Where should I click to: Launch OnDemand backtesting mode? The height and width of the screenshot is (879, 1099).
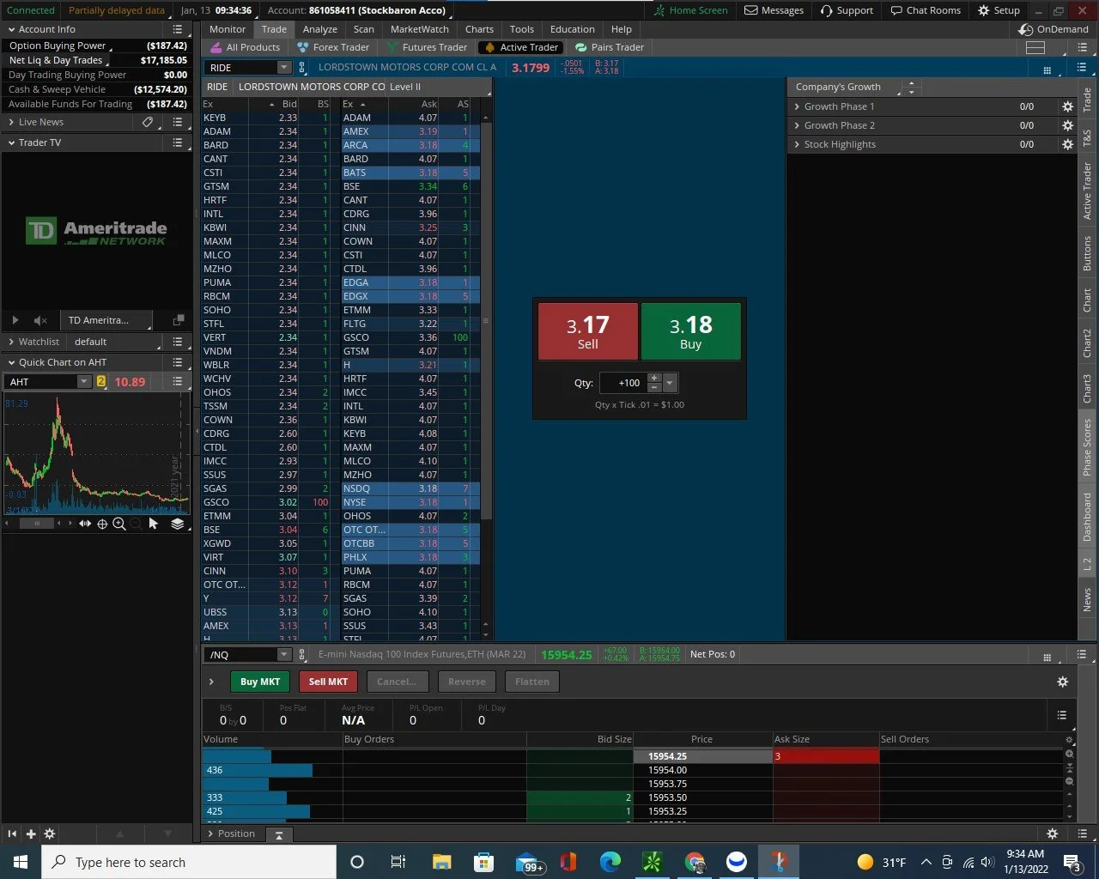pyautogui.click(x=1053, y=29)
